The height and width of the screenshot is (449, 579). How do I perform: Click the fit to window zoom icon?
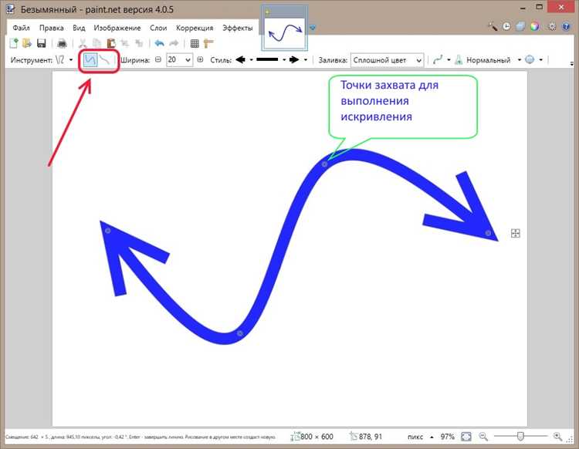click(466, 437)
